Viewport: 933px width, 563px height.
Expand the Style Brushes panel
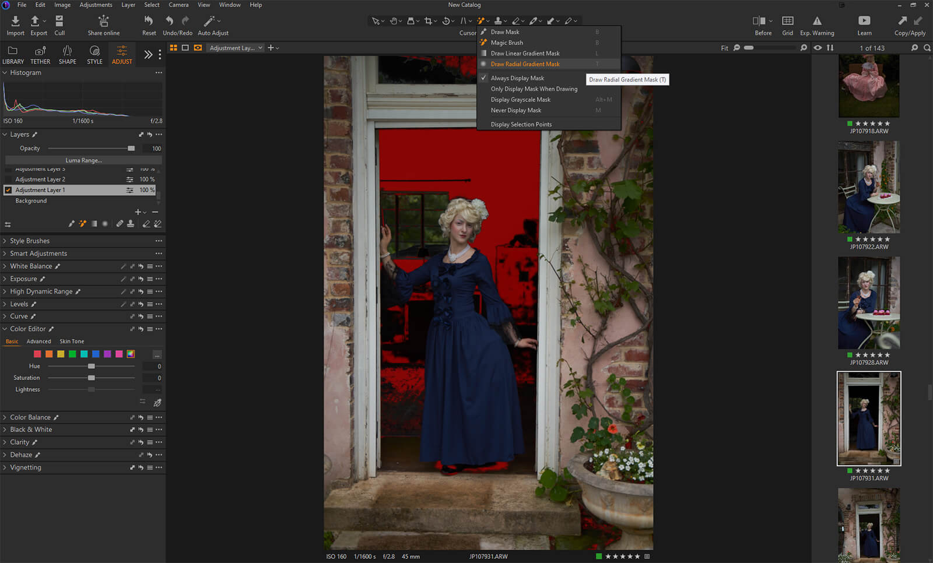point(5,241)
